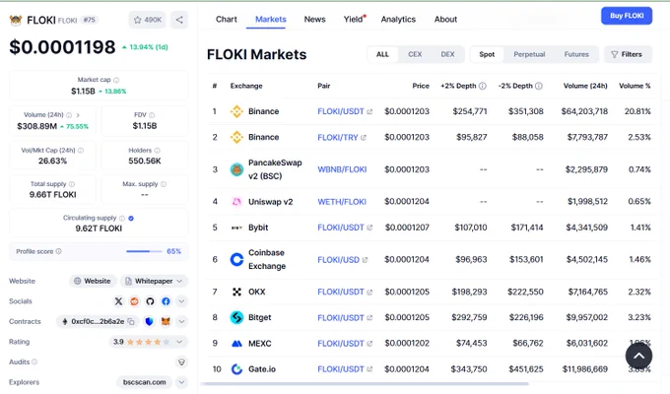
Task: Sort by Exchange column header
Action: pos(246,86)
